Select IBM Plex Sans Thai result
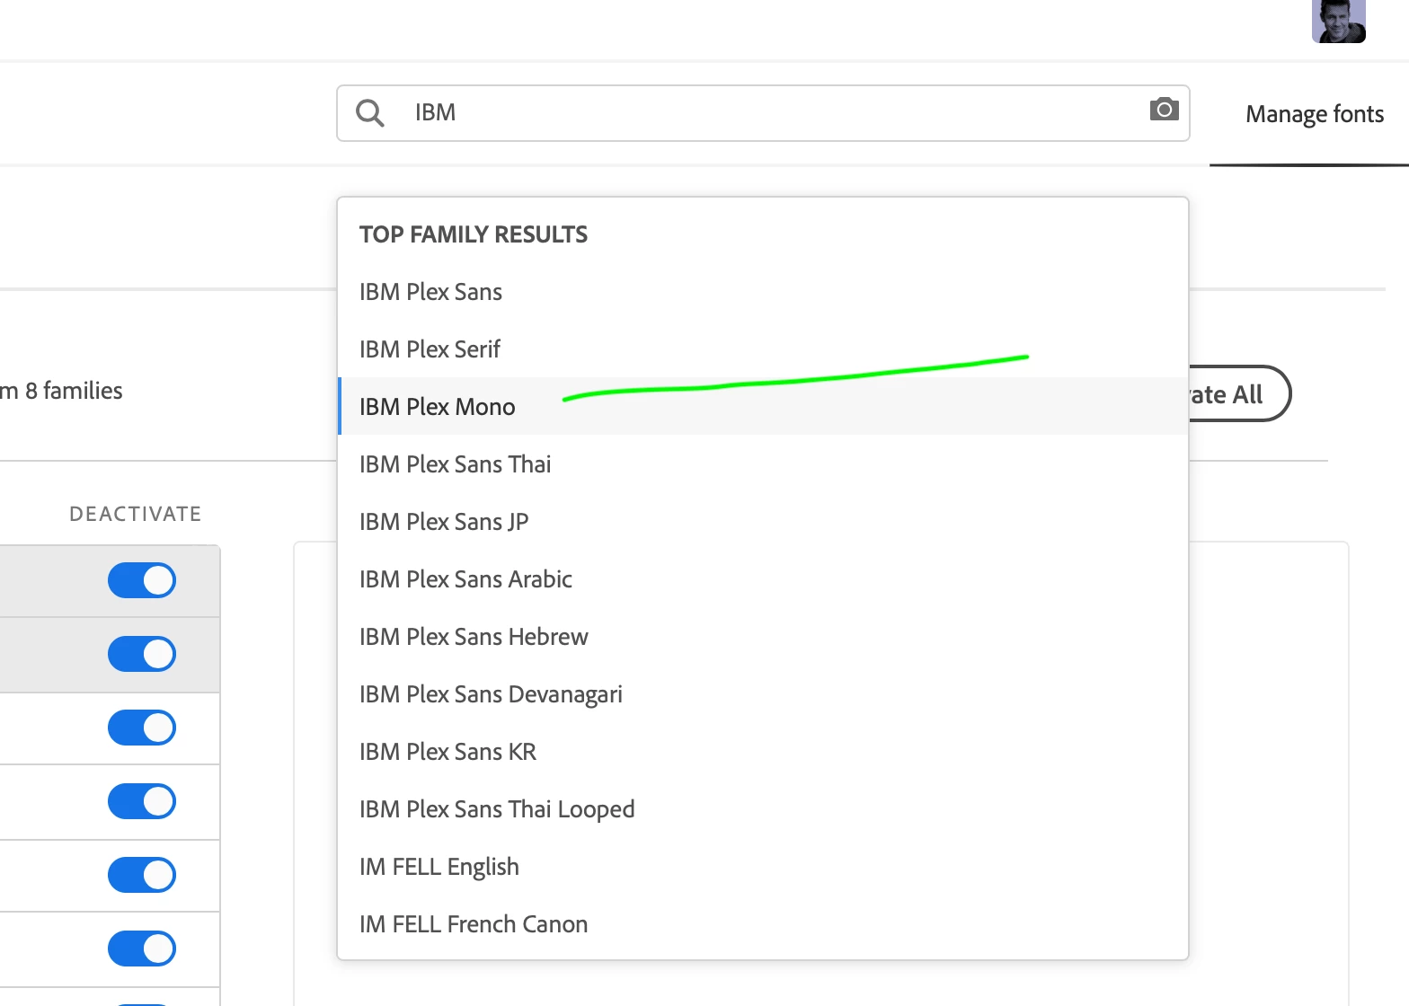 [x=763, y=463]
